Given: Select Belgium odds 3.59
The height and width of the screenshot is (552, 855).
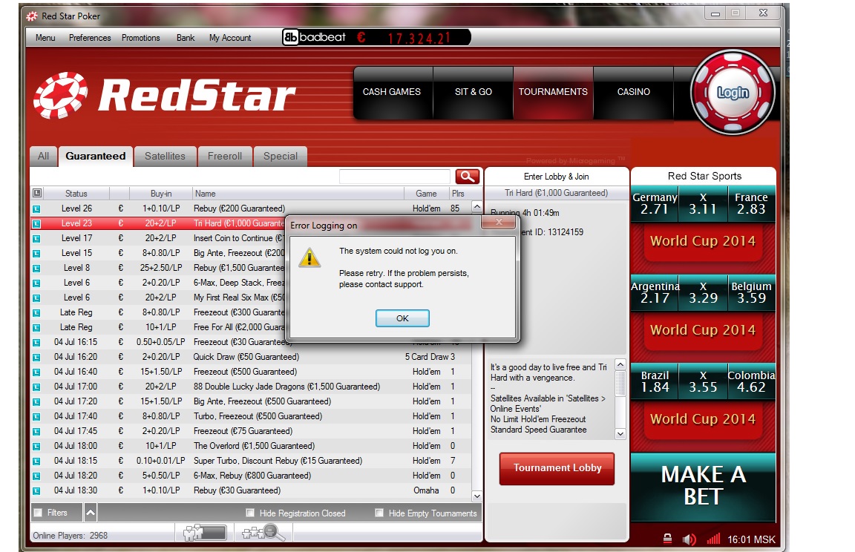Looking at the screenshot, I should (x=751, y=292).
